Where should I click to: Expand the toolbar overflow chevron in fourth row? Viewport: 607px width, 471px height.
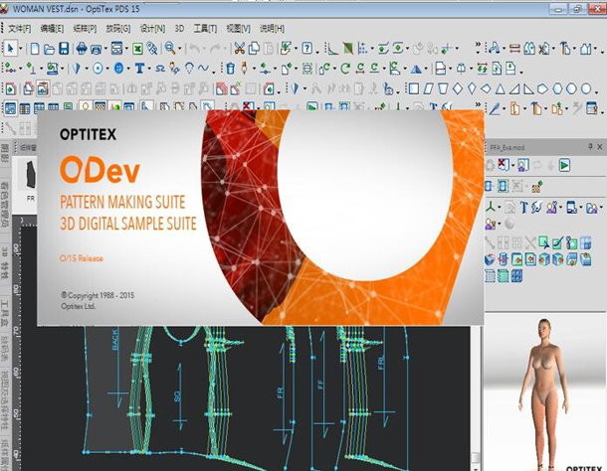tap(479, 106)
